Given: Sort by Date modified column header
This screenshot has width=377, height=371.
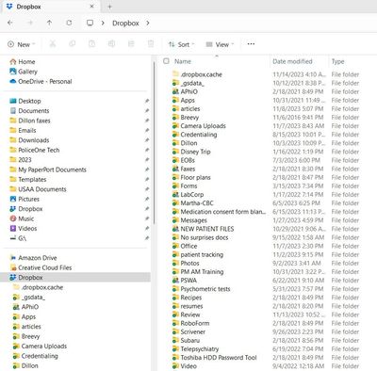Looking at the screenshot, I should click(x=292, y=61).
